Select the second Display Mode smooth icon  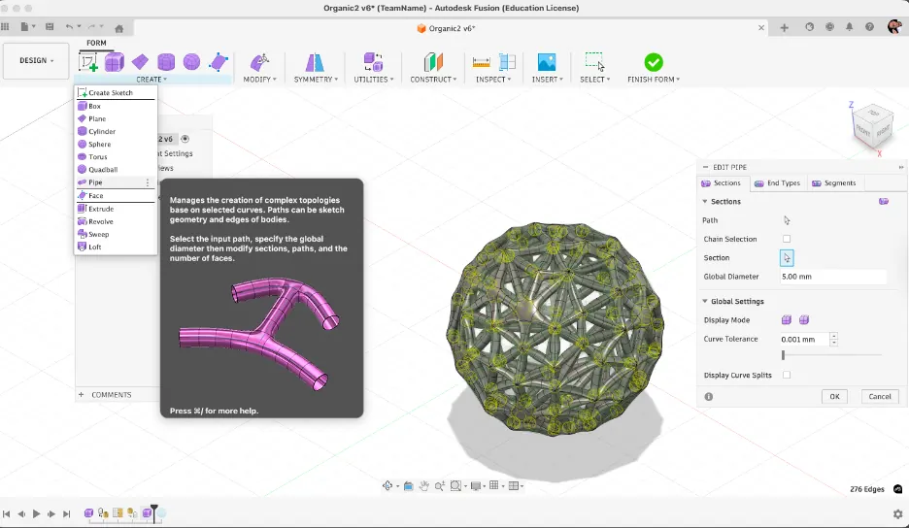click(x=804, y=320)
